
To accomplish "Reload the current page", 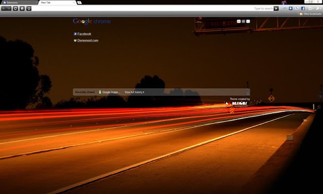I will point(16,9).
